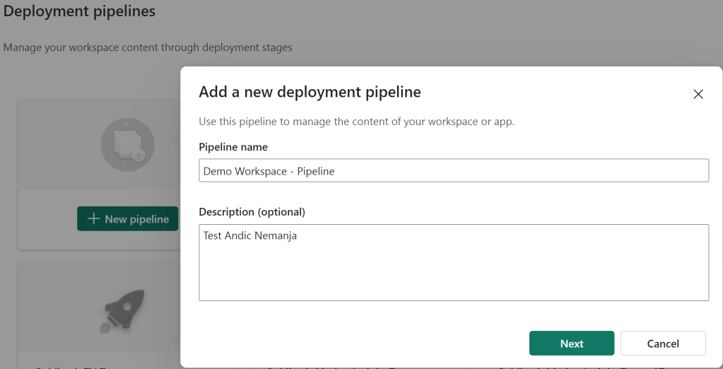The image size is (723, 369).
Task: Cancel the new pipeline dialog
Action: click(663, 344)
